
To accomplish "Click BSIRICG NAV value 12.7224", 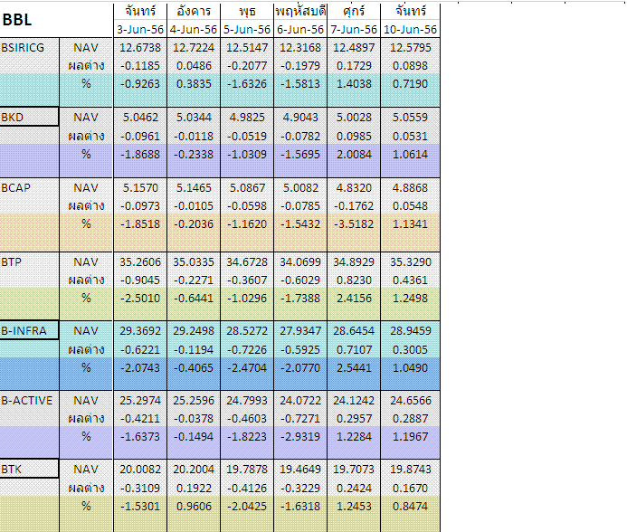I will (x=194, y=48).
